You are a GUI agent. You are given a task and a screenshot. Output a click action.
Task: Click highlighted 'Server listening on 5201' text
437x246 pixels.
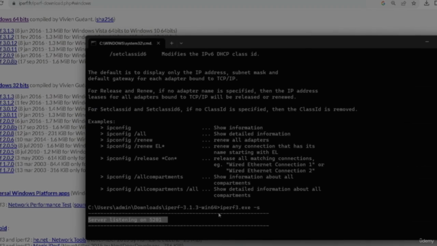click(x=128, y=220)
